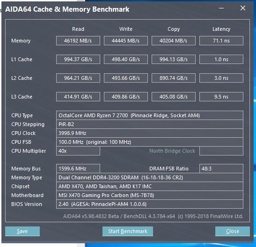Select L1 Cache copy 994.13 GB/s
Image resolution: width=256 pixels, height=247 pixels.
click(x=173, y=59)
